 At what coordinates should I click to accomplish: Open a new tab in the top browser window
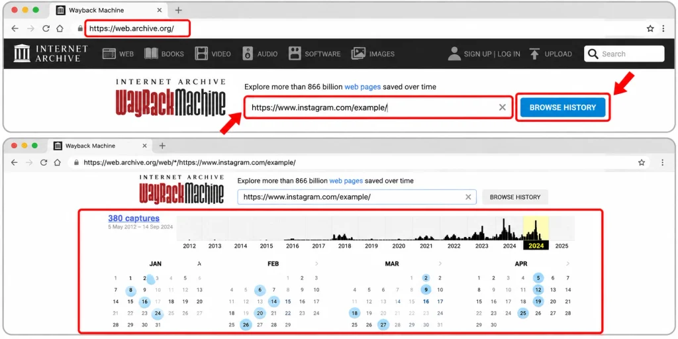click(x=178, y=11)
